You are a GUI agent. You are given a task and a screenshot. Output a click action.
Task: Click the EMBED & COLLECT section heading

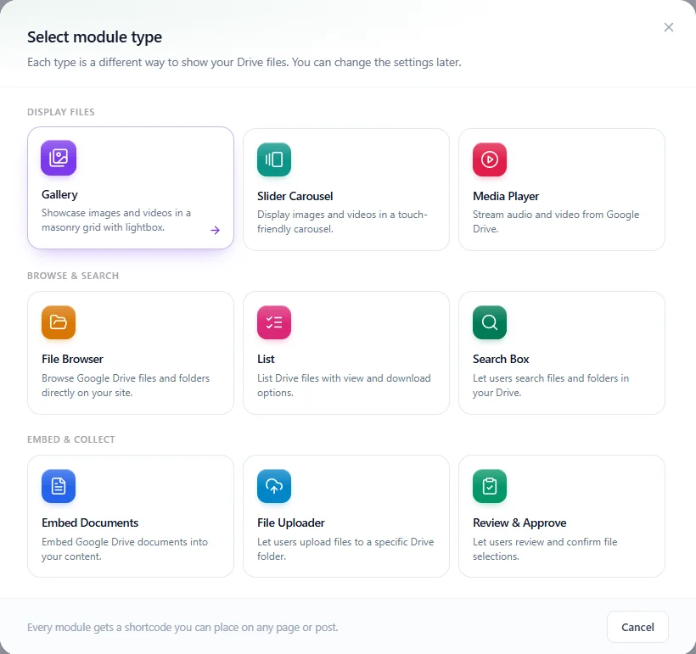pyautogui.click(x=71, y=439)
